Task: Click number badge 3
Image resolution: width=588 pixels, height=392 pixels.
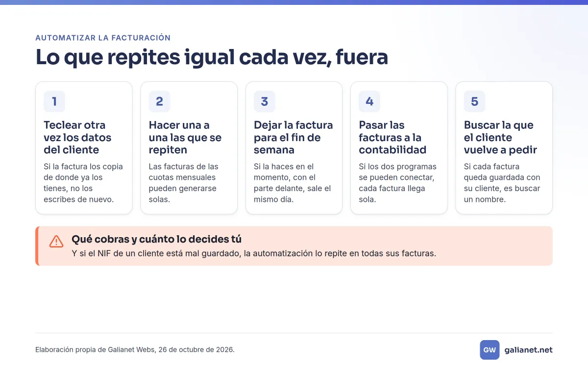Action: pyautogui.click(x=265, y=101)
